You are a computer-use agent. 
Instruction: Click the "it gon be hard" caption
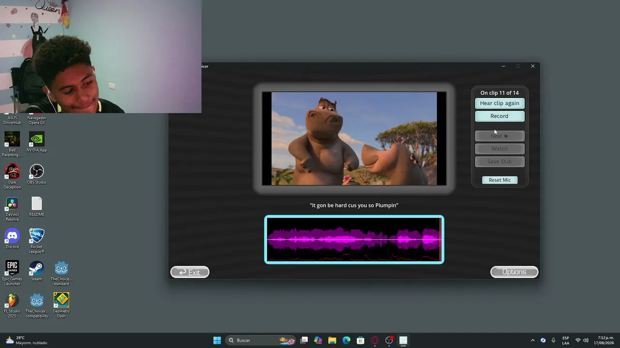coord(354,205)
